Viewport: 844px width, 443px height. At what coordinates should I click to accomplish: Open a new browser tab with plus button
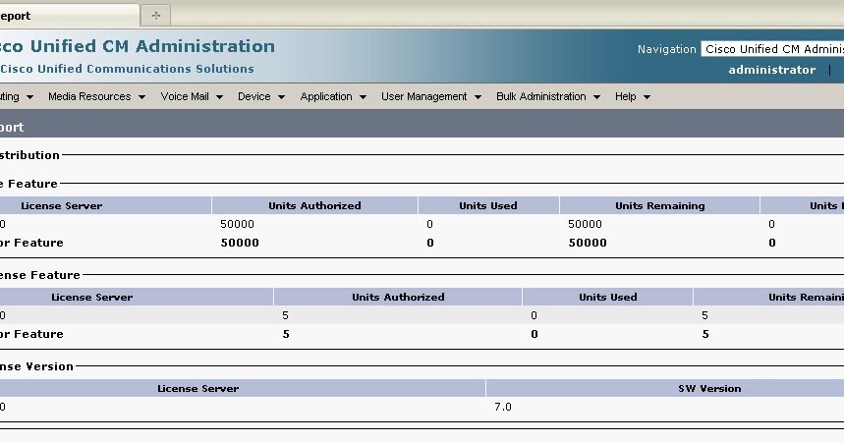tap(155, 16)
